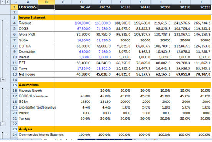Select the Revenue row label

(25, 23)
